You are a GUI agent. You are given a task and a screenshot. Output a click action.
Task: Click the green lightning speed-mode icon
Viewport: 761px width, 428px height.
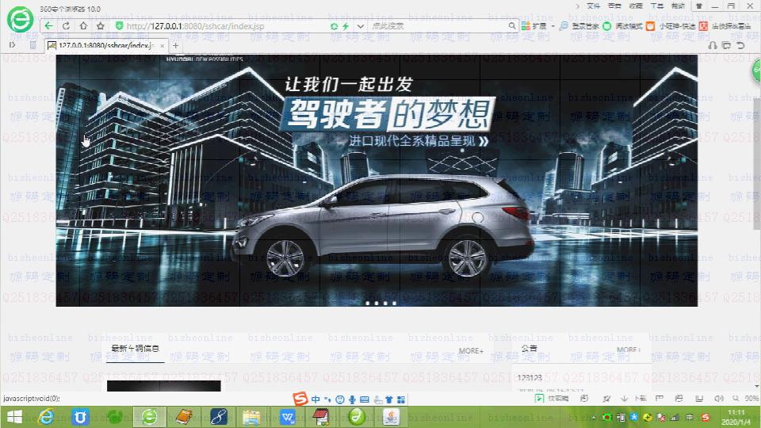[x=346, y=26]
